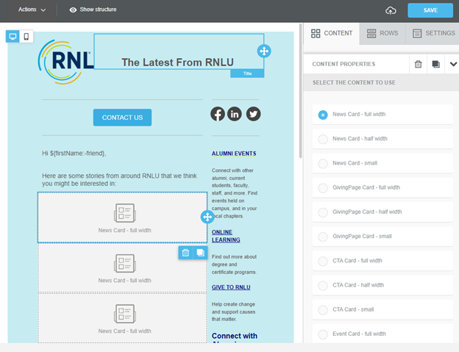
Task: Switch to mobile preview mode
Action: click(26, 37)
